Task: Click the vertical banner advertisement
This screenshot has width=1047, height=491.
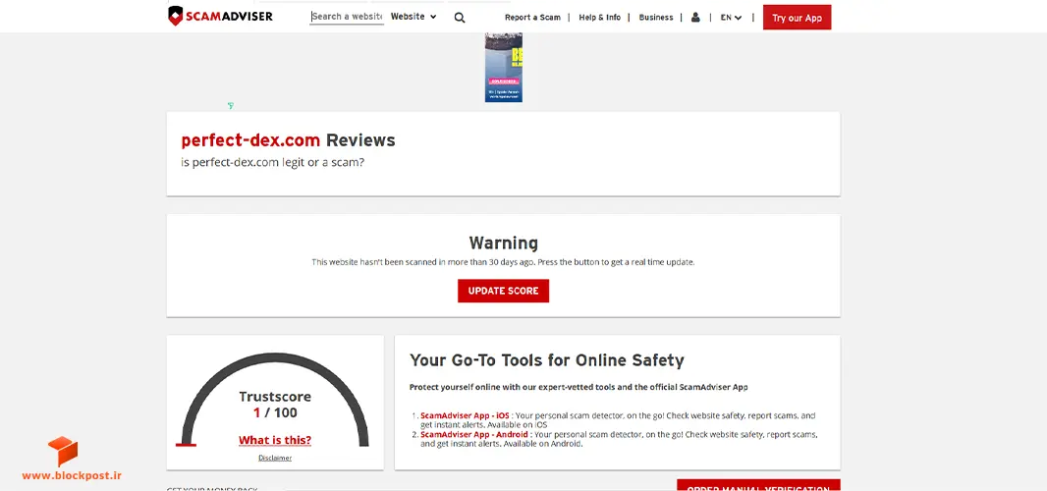Action: click(504, 67)
